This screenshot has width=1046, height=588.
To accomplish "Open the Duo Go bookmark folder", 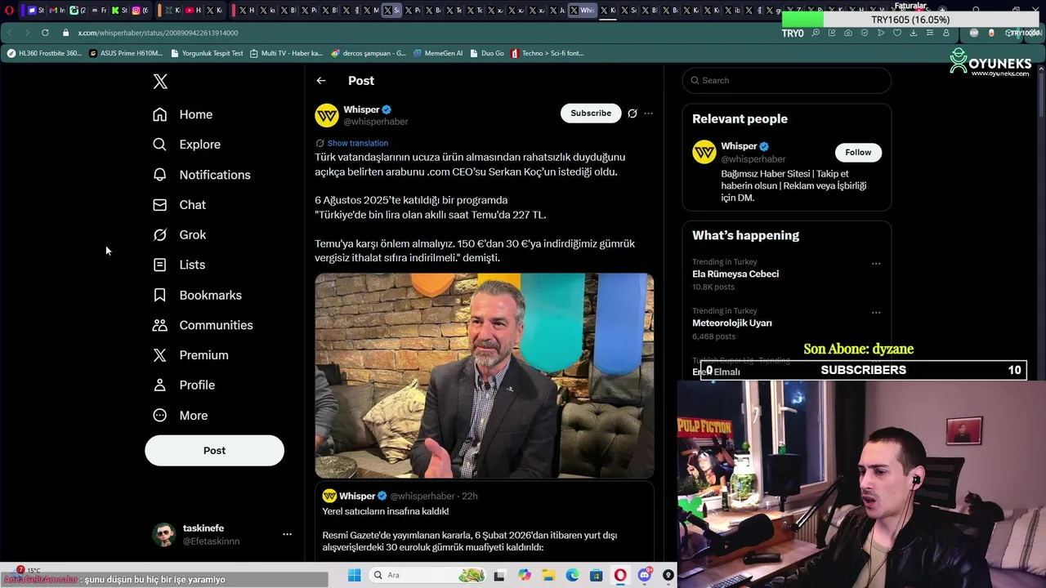I will pyautogui.click(x=487, y=53).
